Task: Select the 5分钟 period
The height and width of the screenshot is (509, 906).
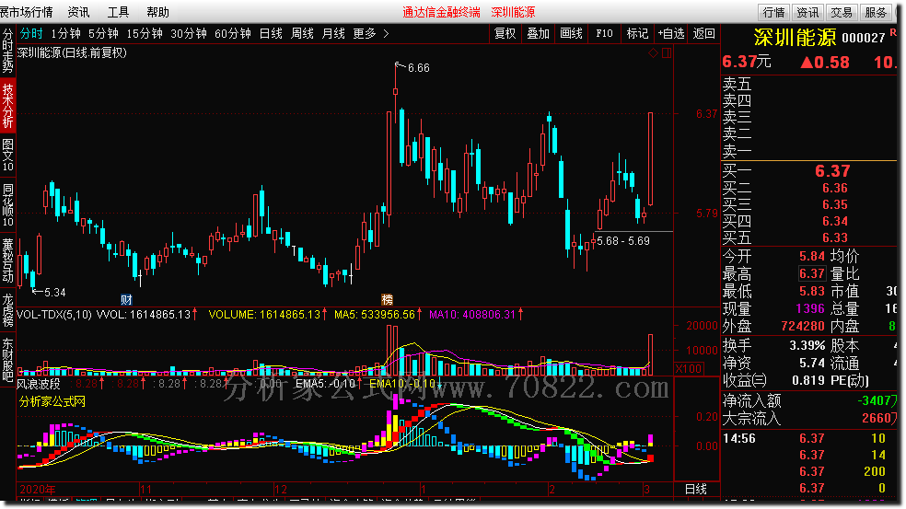Action: click(x=103, y=33)
